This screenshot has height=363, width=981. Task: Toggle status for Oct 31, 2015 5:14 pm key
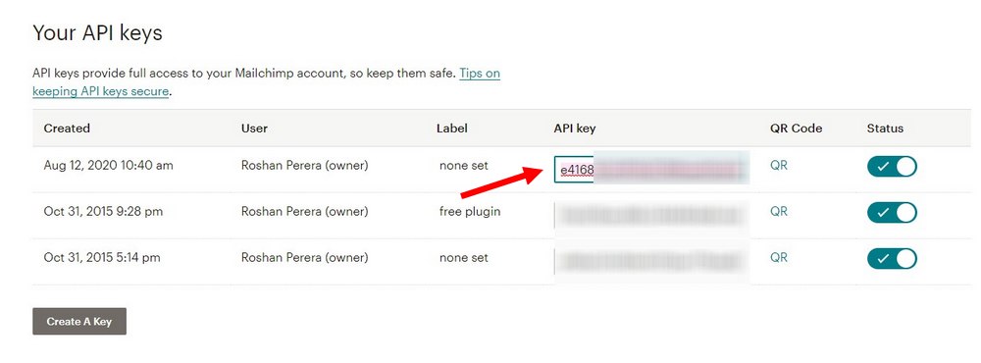892,258
